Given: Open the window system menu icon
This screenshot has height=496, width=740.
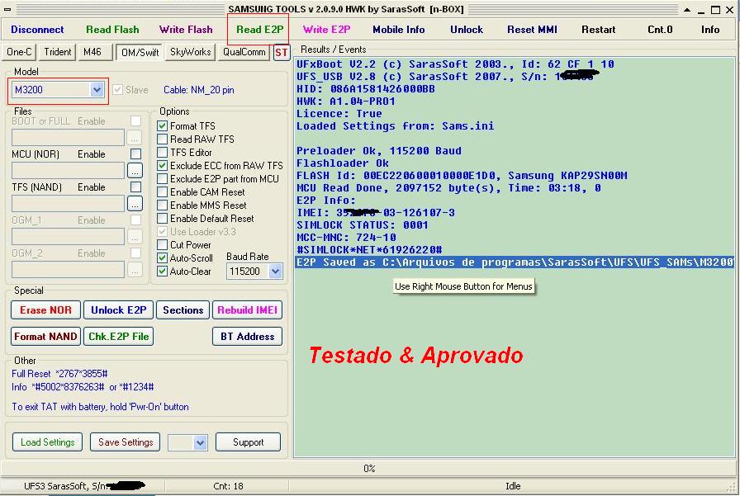Looking at the screenshot, I should [x=7, y=9].
